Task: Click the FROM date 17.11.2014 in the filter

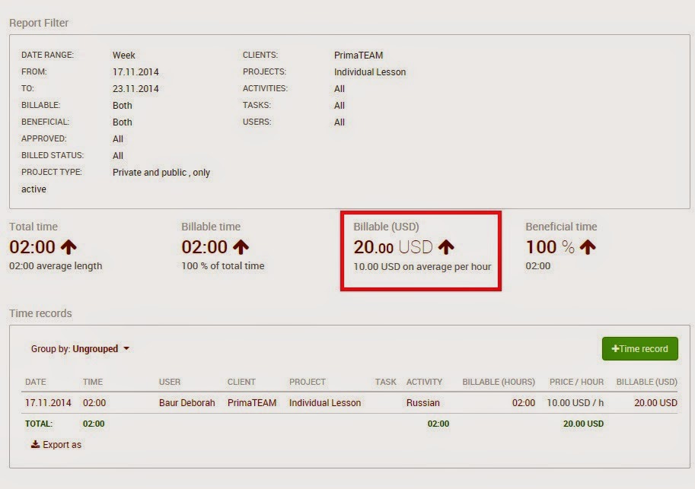Action: click(x=135, y=71)
